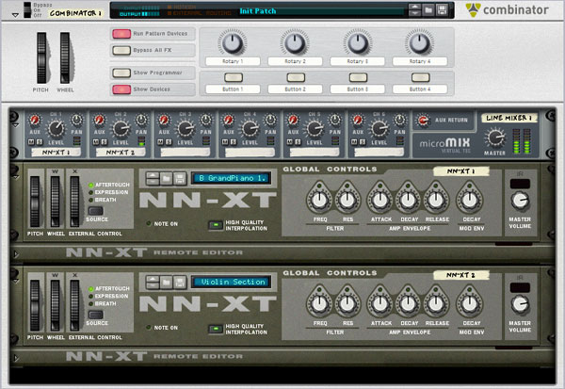The width and height of the screenshot is (565, 389).
Task: Click the browse sample icon on GrandPiano NN-XT
Action: pos(165,176)
